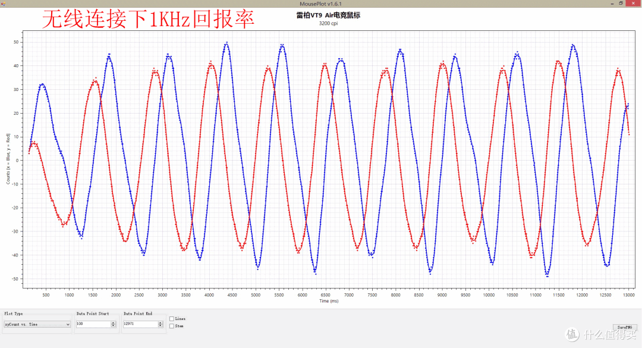The width and height of the screenshot is (642, 348).
Task: Click the 6500 x-axis tick label
Action: click(x=326, y=294)
